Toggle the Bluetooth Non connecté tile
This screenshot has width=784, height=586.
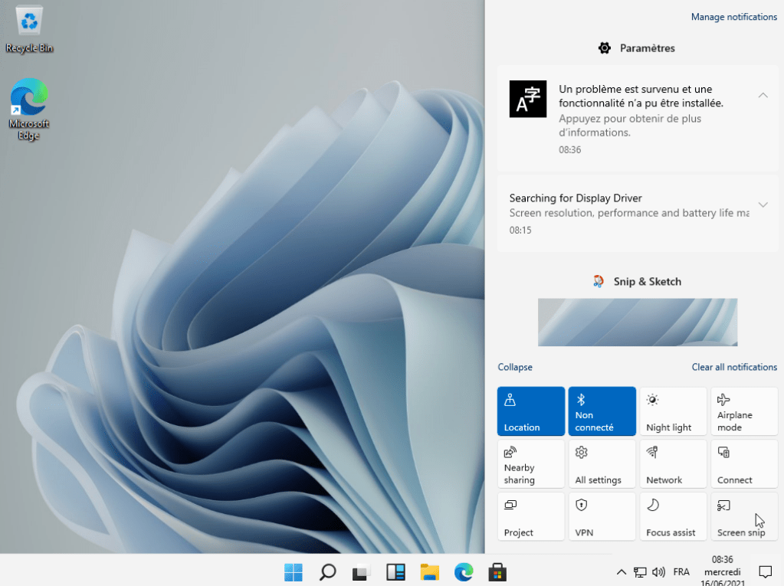[602, 411]
